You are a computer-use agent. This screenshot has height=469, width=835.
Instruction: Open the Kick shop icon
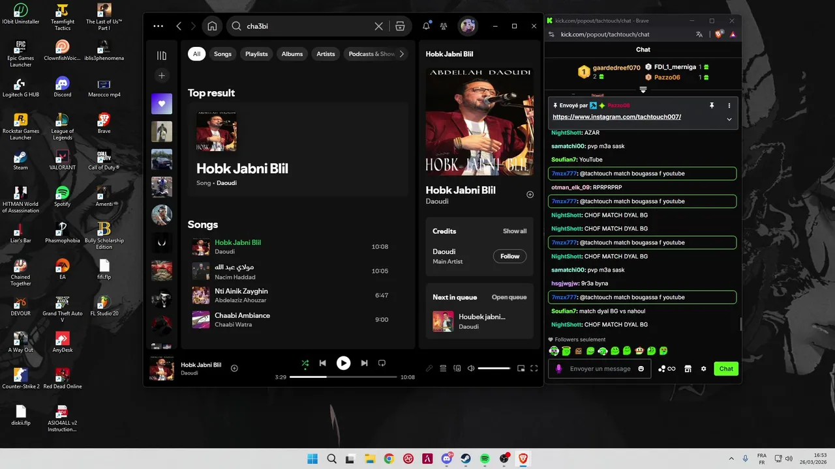(x=688, y=369)
